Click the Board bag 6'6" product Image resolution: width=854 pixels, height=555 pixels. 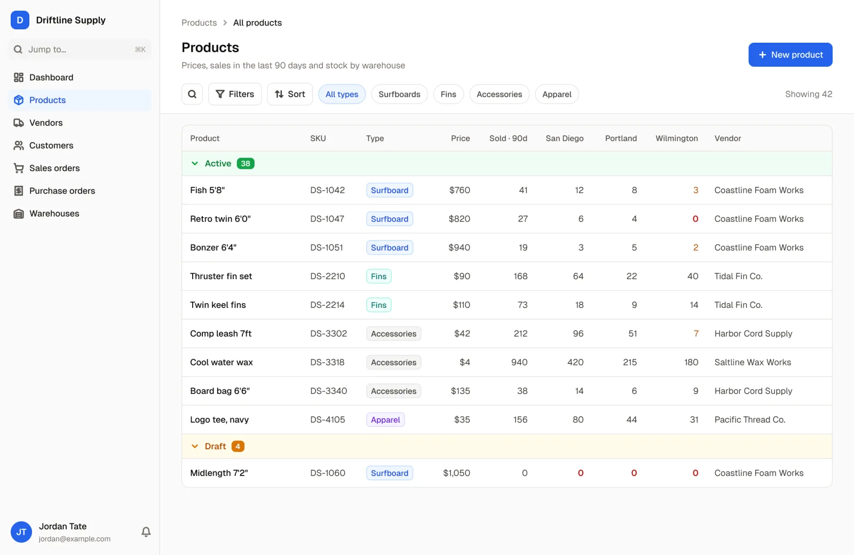point(220,391)
